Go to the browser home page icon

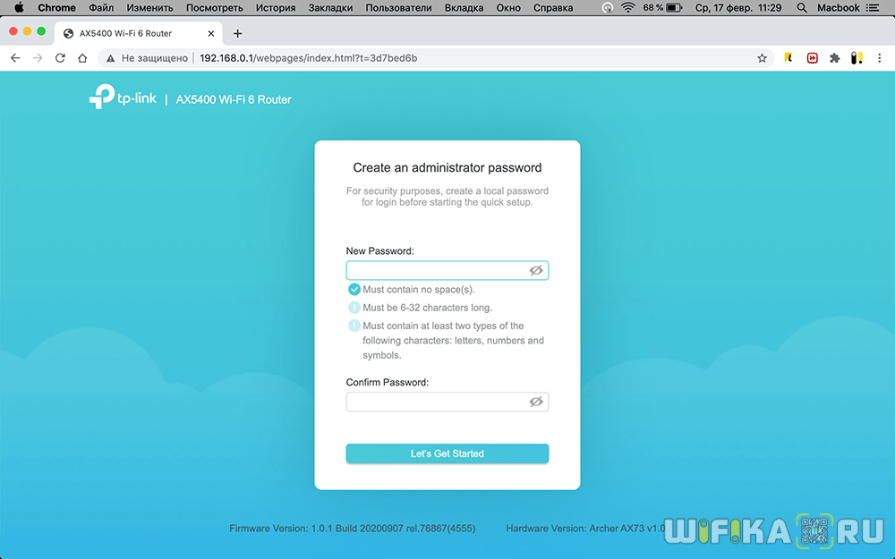click(82, 58)
